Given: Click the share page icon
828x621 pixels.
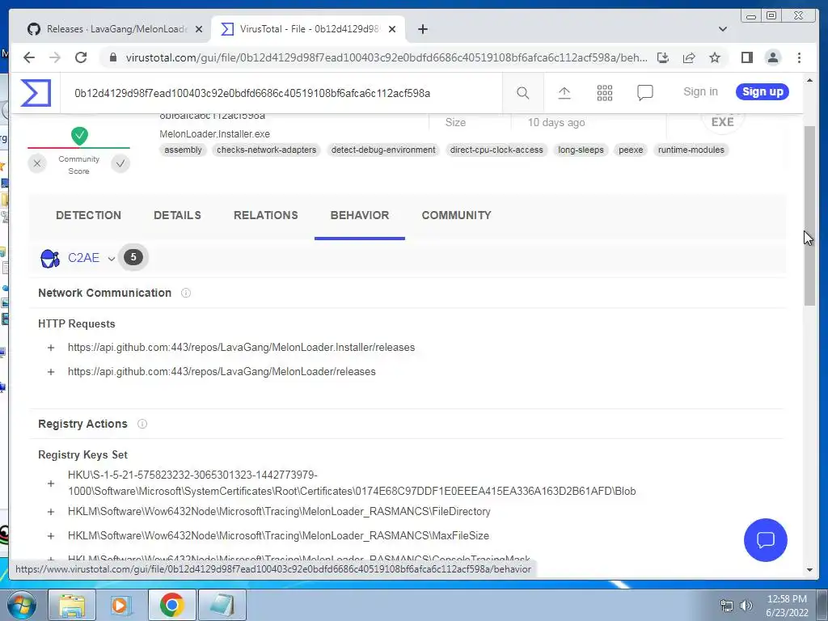Looking at the screenshot, I should tap(689, 57).
